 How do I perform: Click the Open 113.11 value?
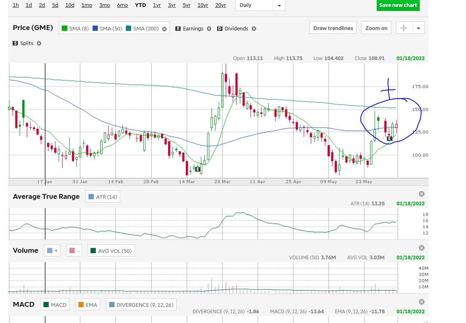248,58
